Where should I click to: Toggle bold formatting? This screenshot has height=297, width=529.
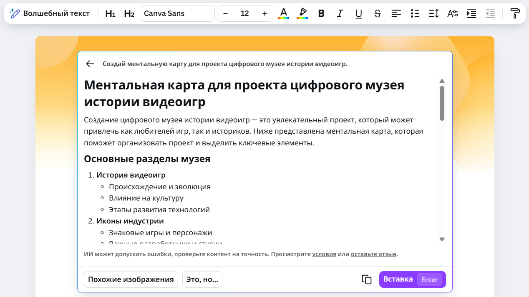click(321, 13)
